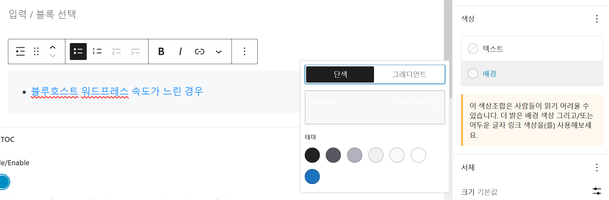
Task: Open more rich-text options chevron
Action: 218,51
